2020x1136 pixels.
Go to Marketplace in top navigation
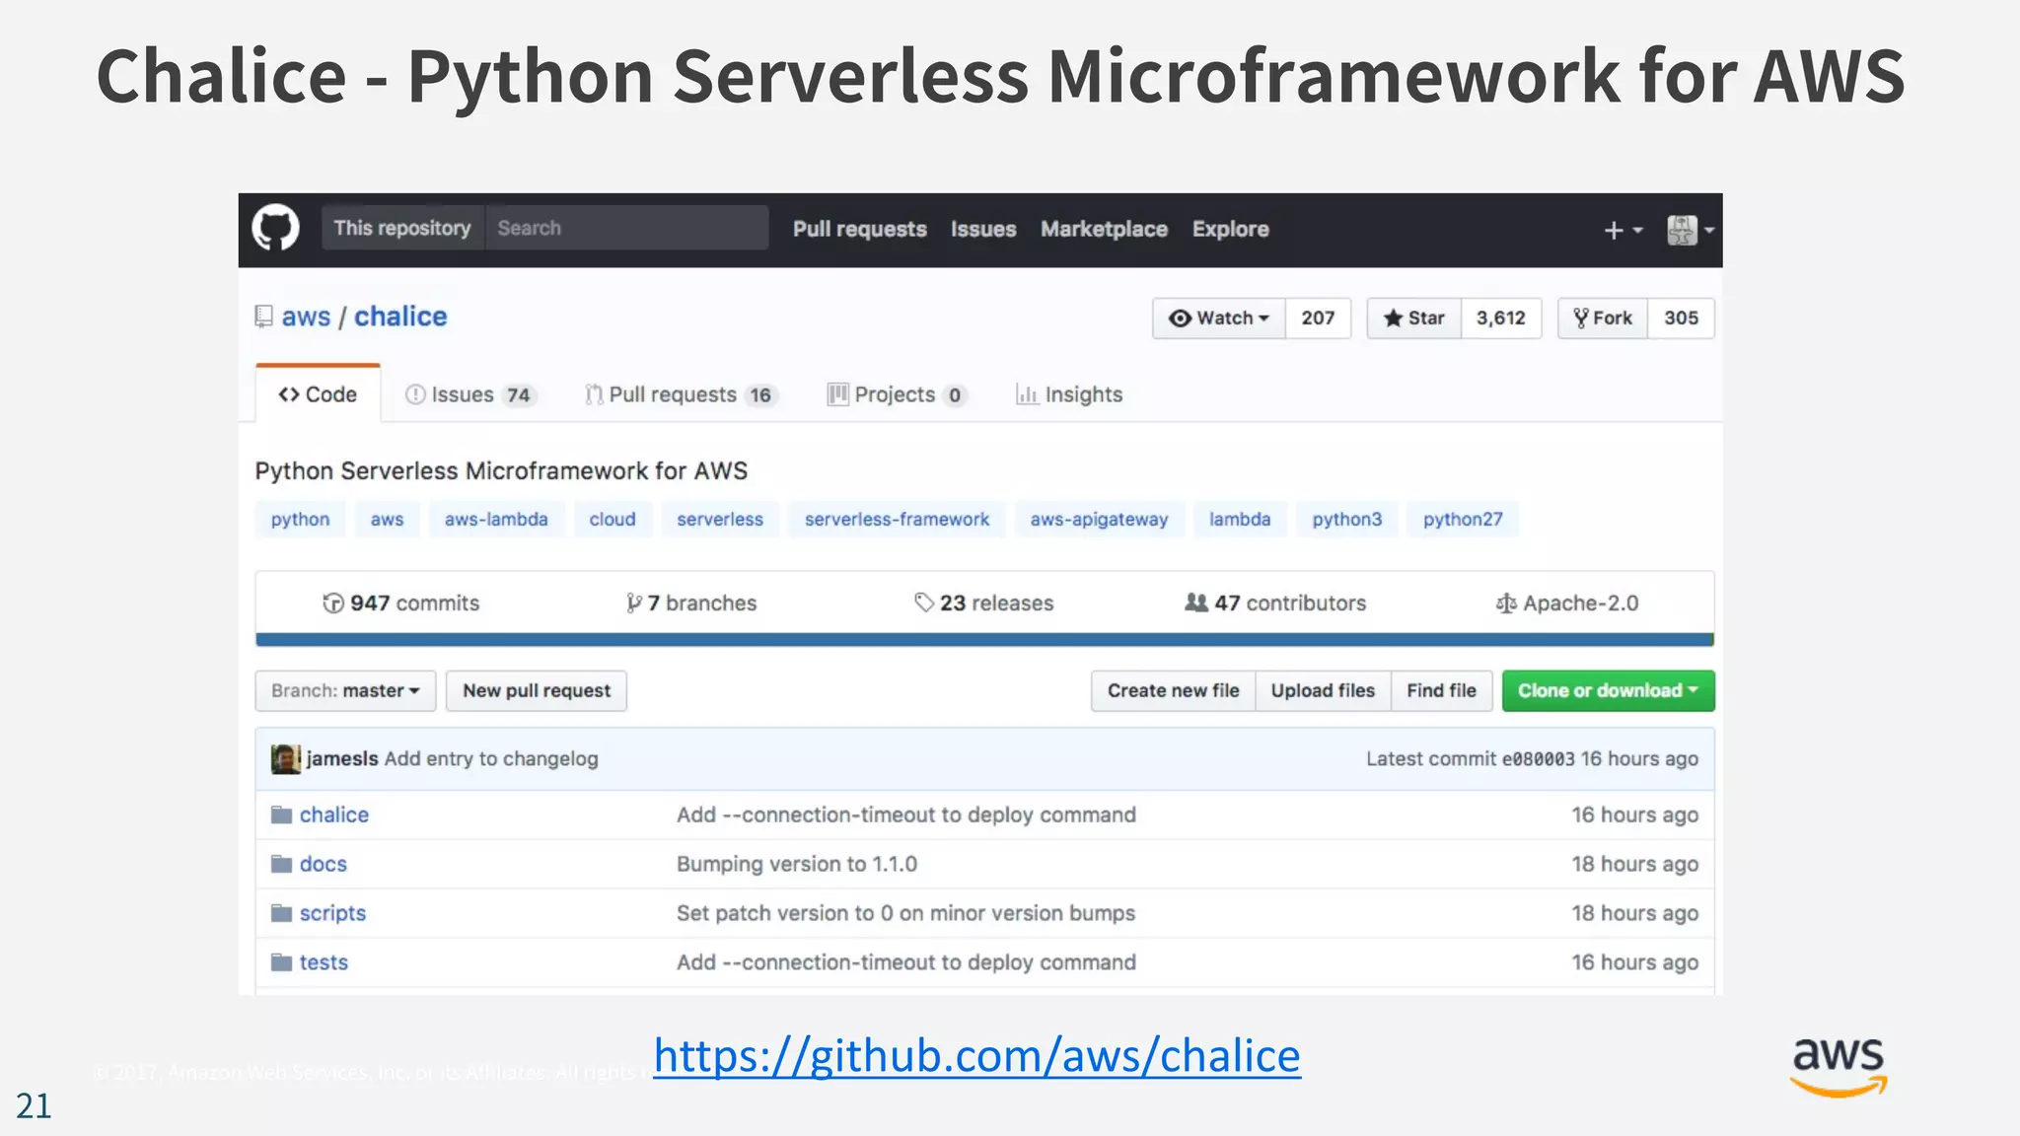point(1104,229)
